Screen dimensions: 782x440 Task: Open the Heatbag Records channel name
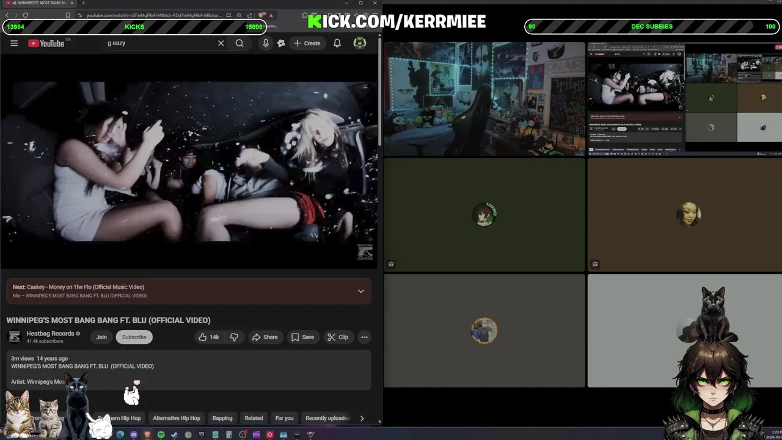pyautogui.click(x=50, y=334)
